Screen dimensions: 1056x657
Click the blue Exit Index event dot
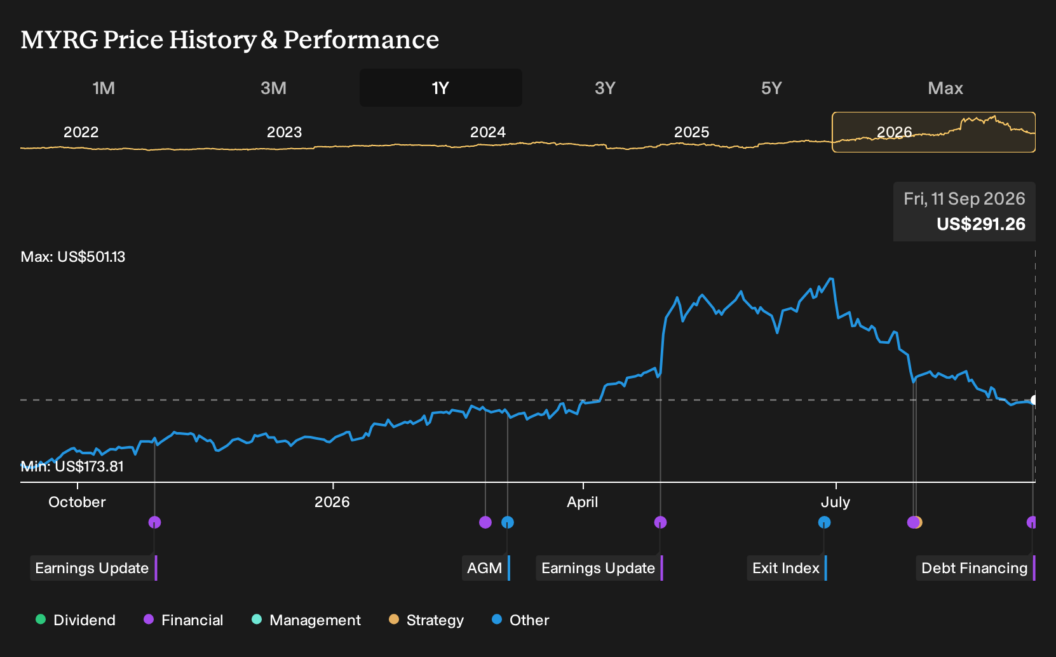click(824, 522)
